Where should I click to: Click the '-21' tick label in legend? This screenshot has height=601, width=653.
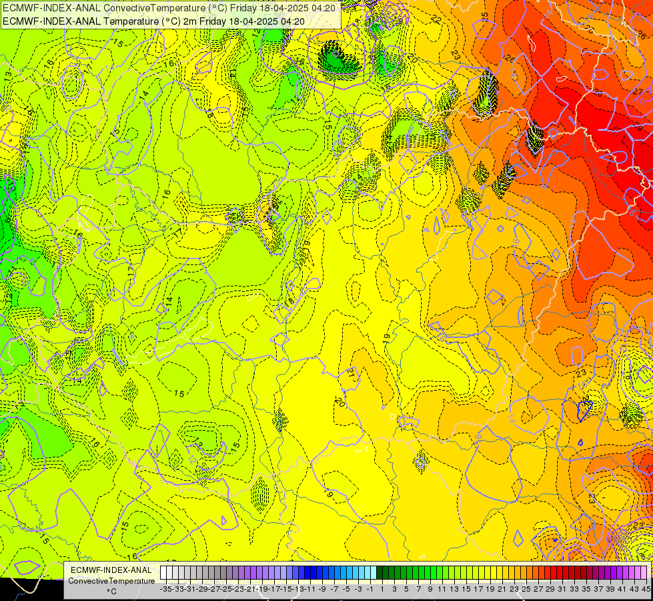pos(250,589)
